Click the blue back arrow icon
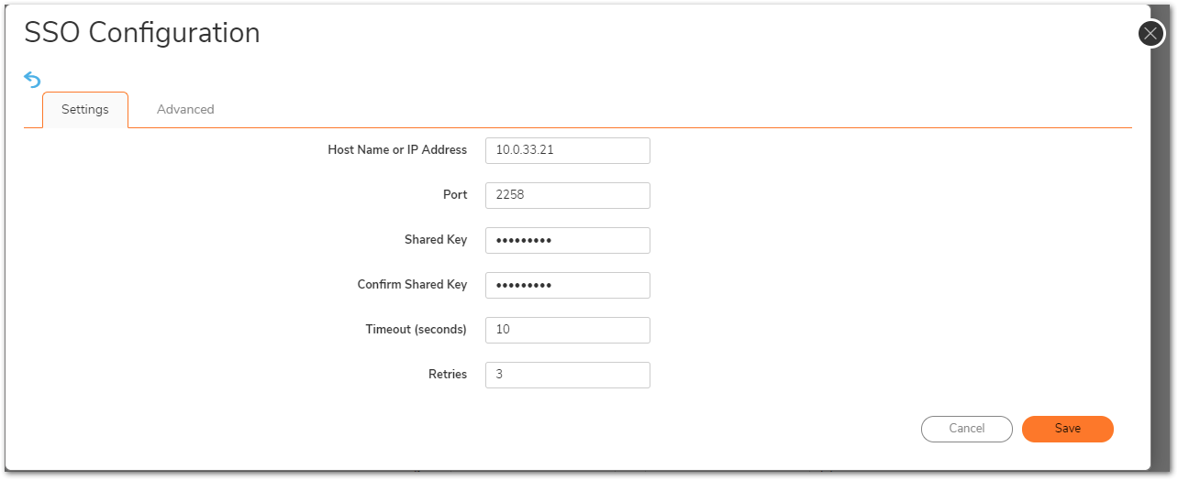Image resolution: width=1178 pixels, height=480 pixels. coord(32,80)
